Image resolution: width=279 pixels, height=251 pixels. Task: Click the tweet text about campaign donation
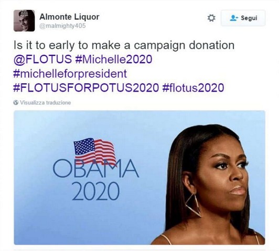point(124,45)
